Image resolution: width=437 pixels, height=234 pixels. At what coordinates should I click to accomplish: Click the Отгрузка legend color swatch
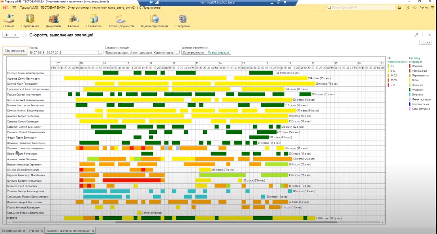[410, 95]
